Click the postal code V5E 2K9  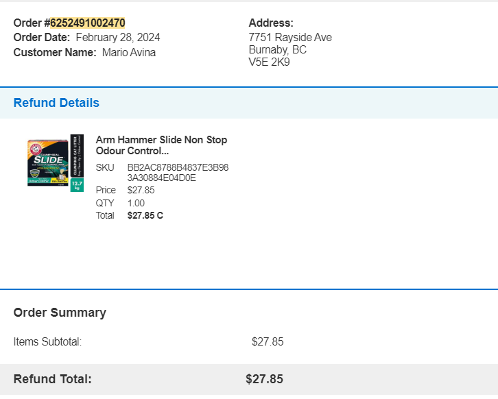pos(270,62)
